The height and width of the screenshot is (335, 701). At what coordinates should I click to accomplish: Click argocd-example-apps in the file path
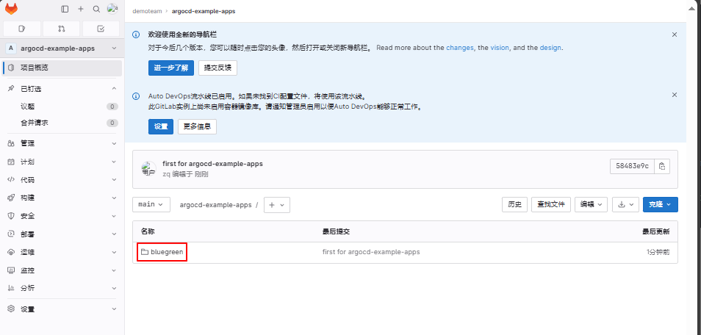click(216, 205)
